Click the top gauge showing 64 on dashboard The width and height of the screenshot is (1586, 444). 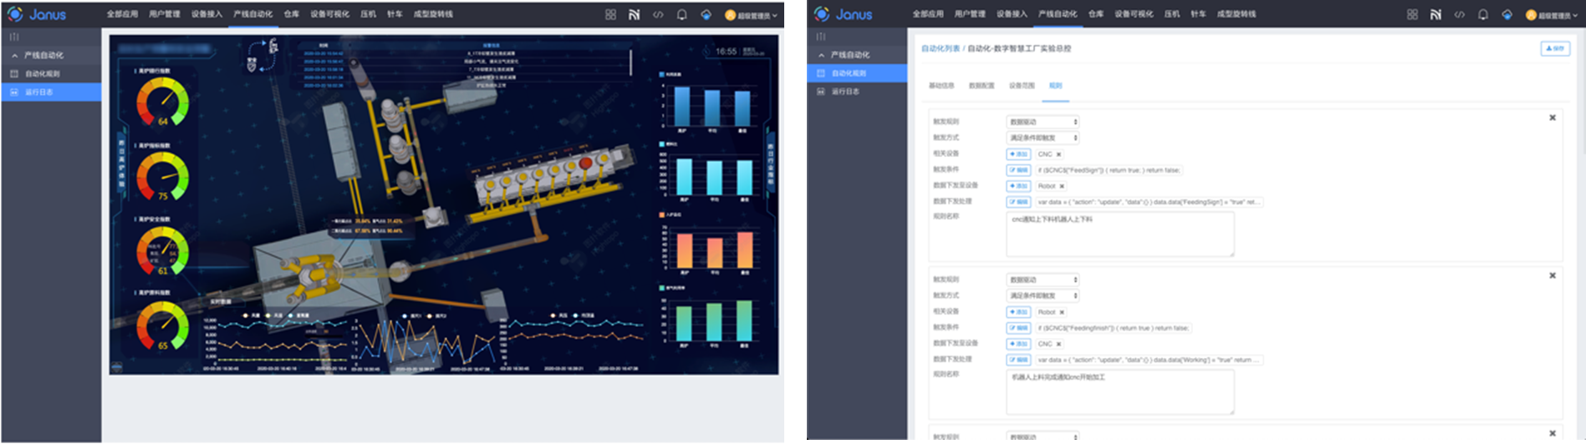coord(163,102)
